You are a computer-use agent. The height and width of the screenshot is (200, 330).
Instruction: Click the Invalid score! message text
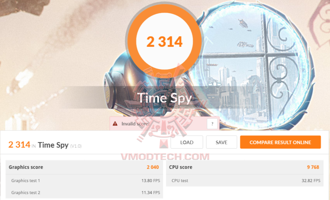135,124
